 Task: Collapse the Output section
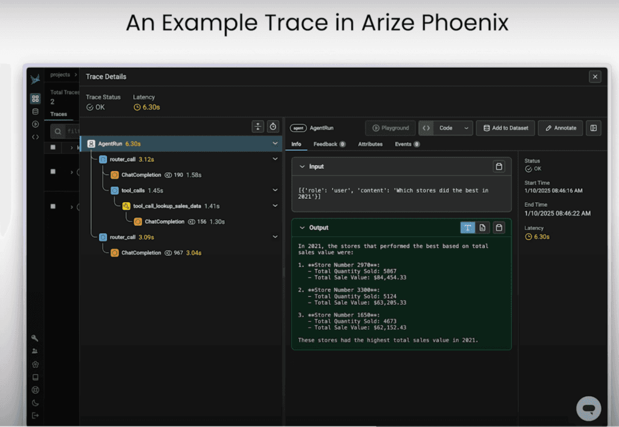coord(302,227)
